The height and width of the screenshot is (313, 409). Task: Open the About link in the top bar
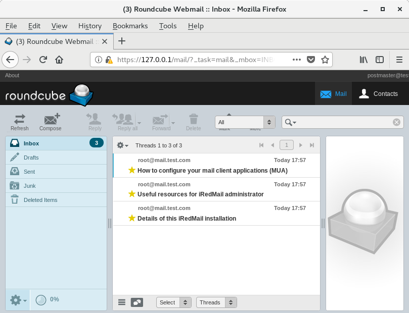coord(12,75)
